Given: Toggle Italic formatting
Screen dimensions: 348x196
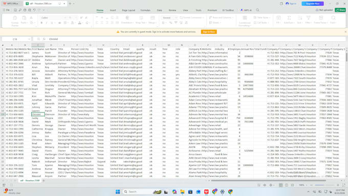Looking at the screenshot, I should [x=47, y=23].
